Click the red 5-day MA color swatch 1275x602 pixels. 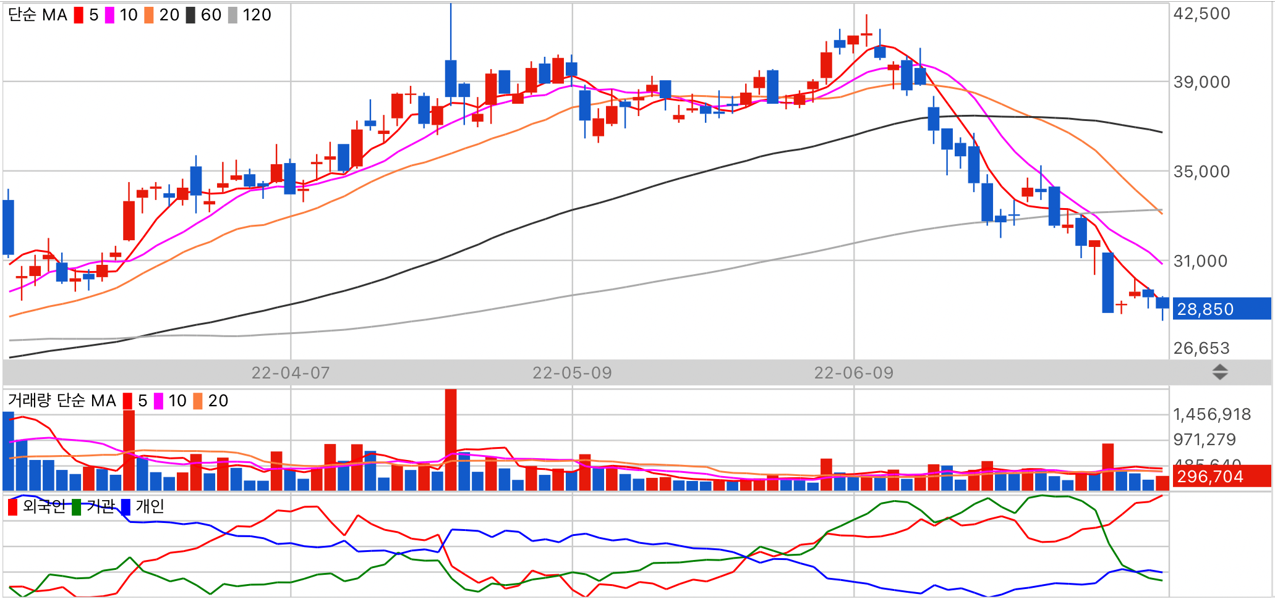coord(79,15)
